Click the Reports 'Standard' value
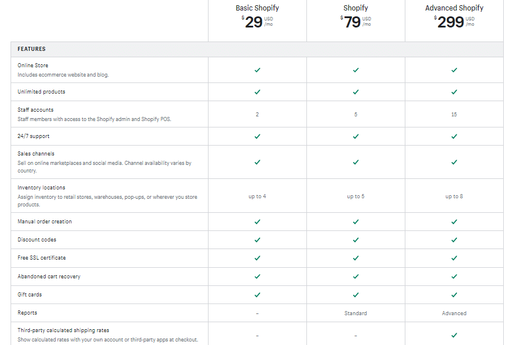The height and width of the screenshot is (345, 512). point(356,313)
